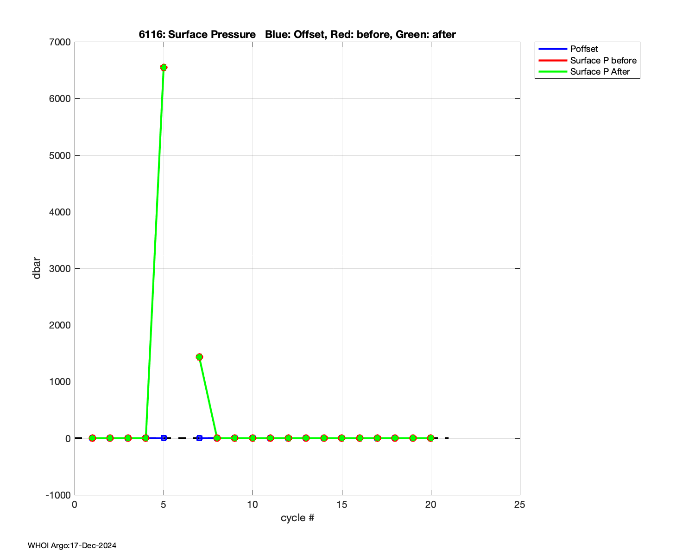Click the last data marker at cycle 20
This screenshot has height=556, width=695.
click(x=430, y=438)
